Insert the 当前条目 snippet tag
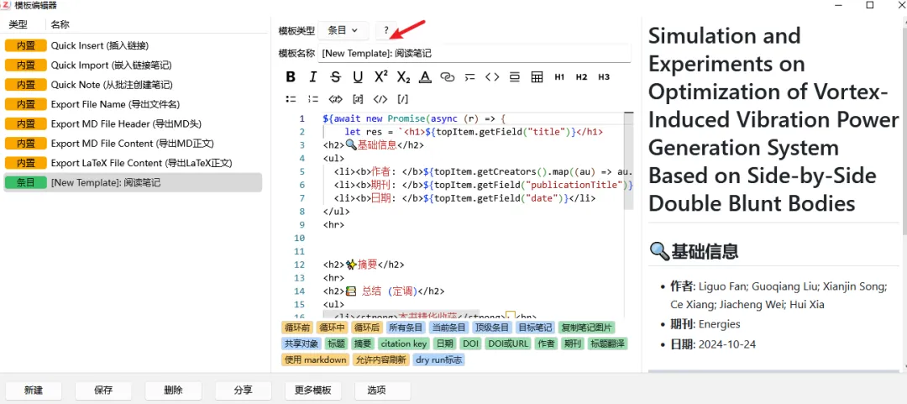 448,328
